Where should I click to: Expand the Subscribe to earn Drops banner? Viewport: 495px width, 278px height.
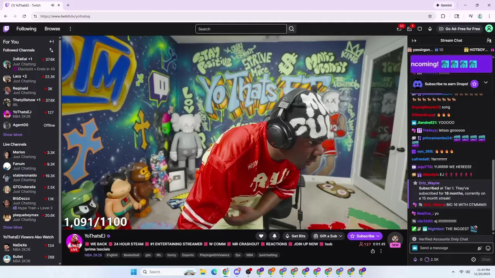486,83
